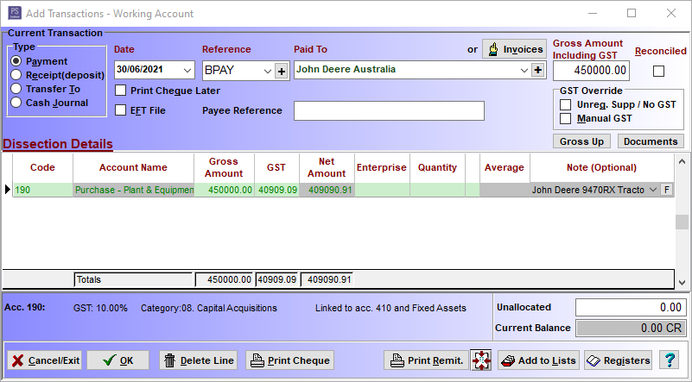
Task: Click the Add to Lists button
Action: tap(539, 360)
